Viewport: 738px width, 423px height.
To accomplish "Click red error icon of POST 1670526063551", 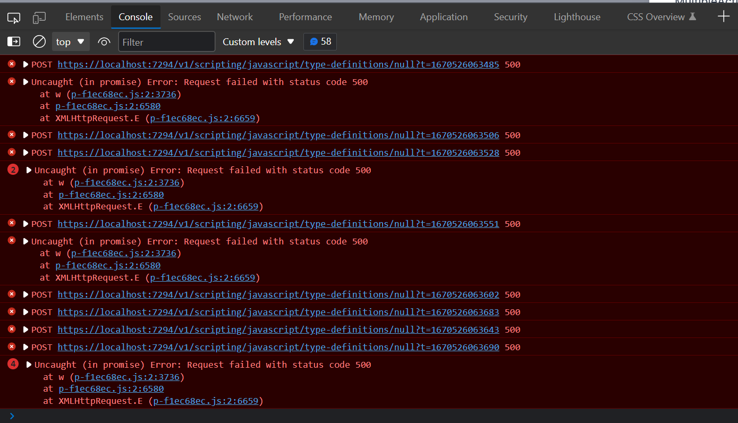I will point(12,223).
